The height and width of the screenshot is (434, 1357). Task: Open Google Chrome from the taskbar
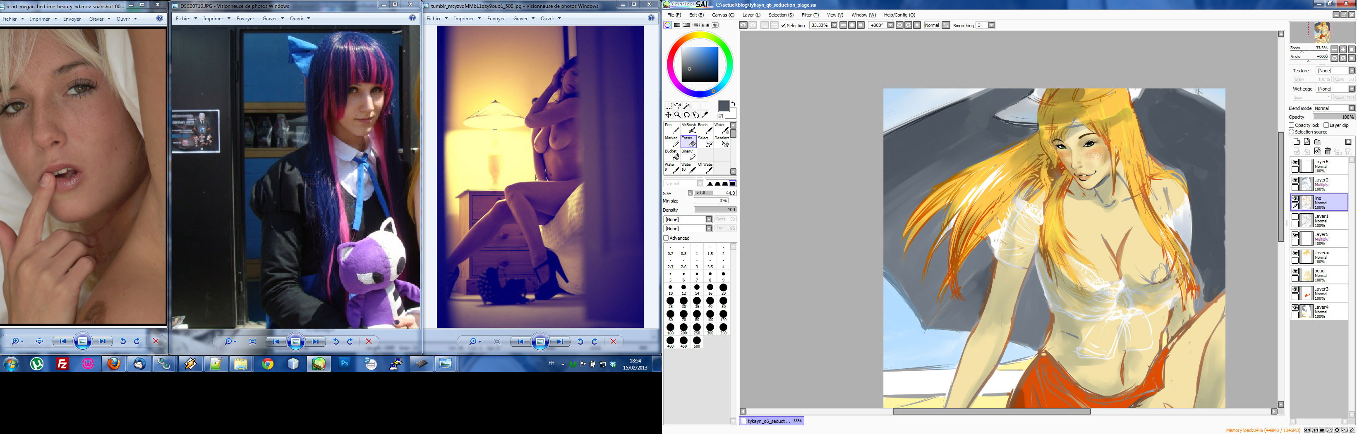(268, 363)
